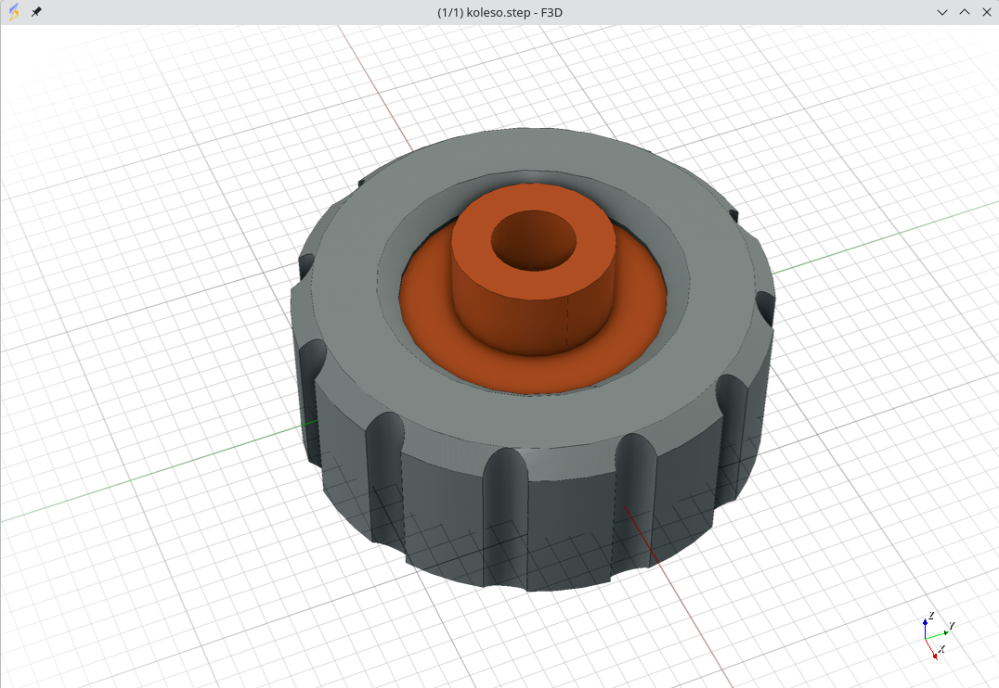Minimize the F3D window using the down chevron
Screen dimensions: 999x688
coord(942,12)
